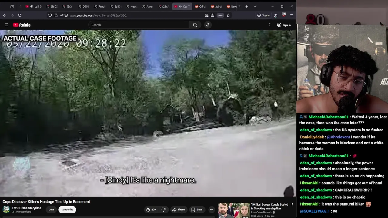Open more actions ellipsis under video

[212, 210]
